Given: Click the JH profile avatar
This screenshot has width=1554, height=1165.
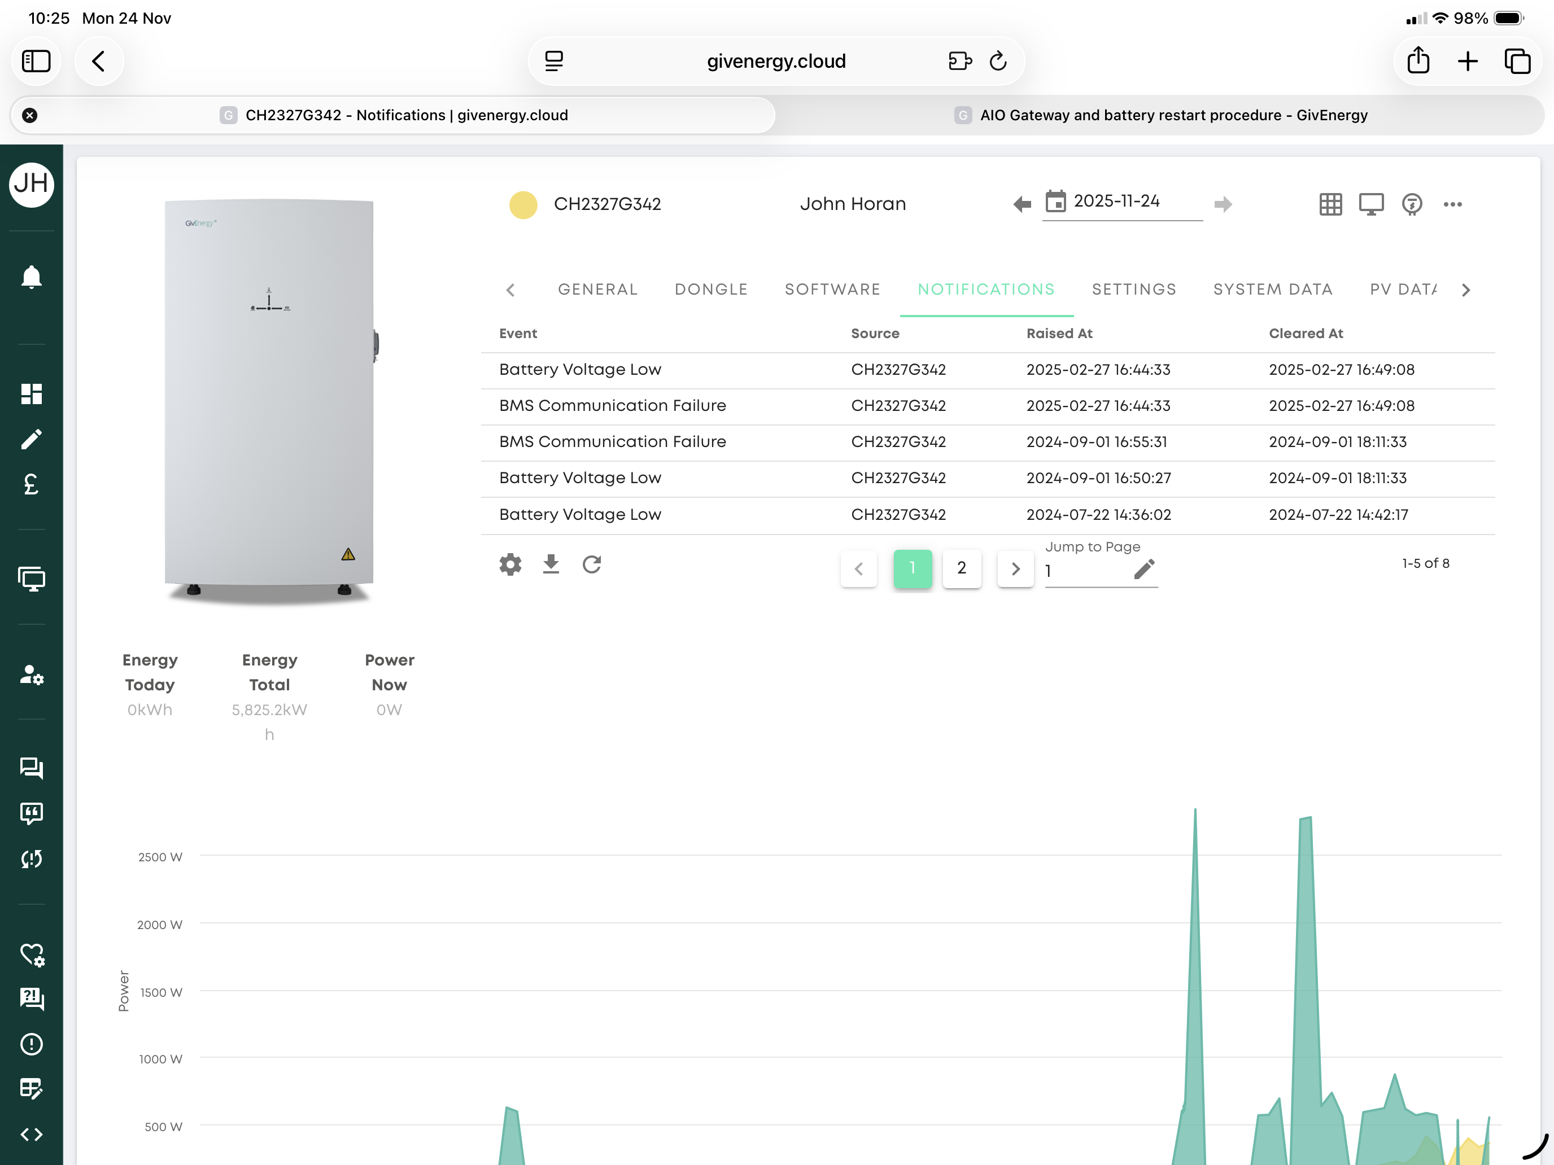Looking at the screenshot, I should (x=31, y=184).
